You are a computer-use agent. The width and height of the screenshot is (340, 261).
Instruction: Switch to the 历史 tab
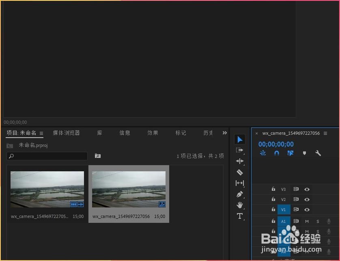click(208, 133)
